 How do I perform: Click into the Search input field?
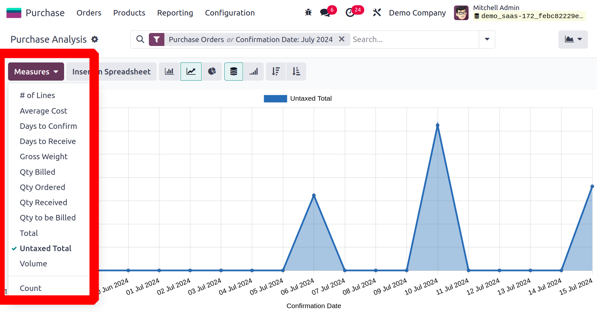[x=414, y=39]
